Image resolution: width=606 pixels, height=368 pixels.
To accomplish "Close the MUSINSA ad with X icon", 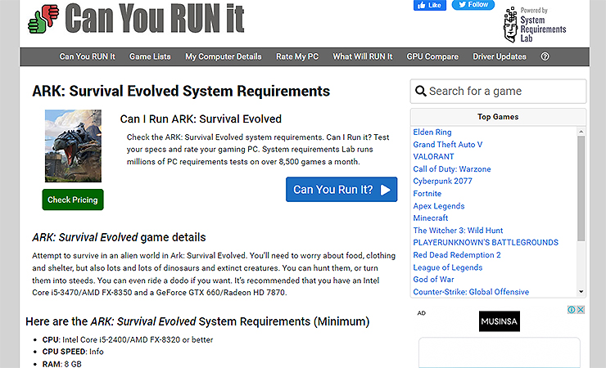I will pos(581,310).
